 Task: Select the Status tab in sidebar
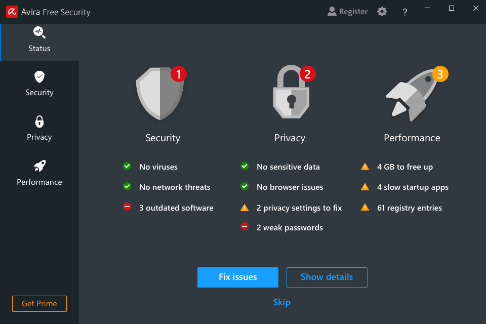point(39,42)
